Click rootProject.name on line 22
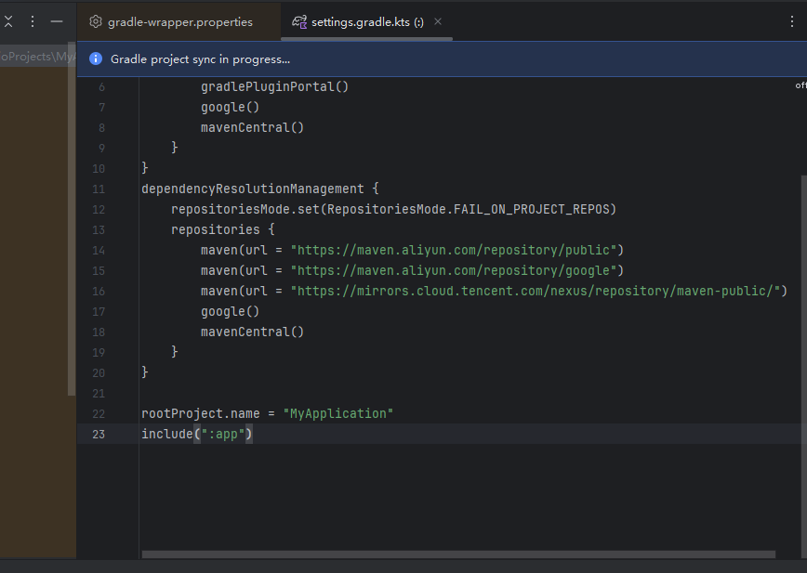Image resolution: width=807 pixels, height=573 pixels. (x=201, y=413)
